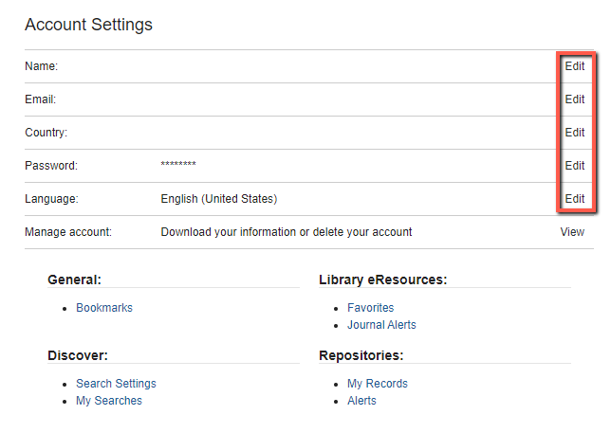Click the Discover section heading
611x433 pixels.
tap(78, 355)
